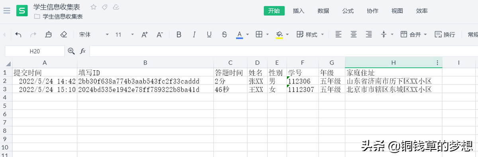The height and width of the screenshot is (157, 478).
Task: Apply the fill color bucket
Action: coord(279,35)
